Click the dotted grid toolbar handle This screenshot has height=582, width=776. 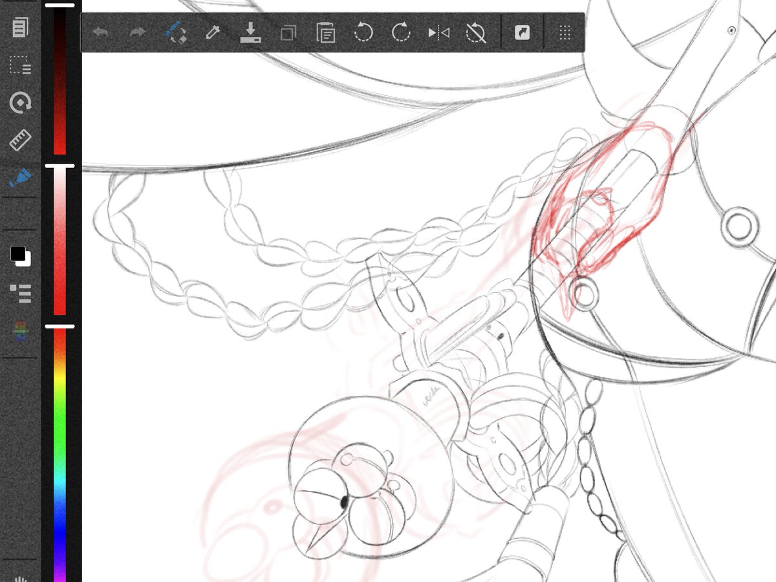tap(565, 32)
